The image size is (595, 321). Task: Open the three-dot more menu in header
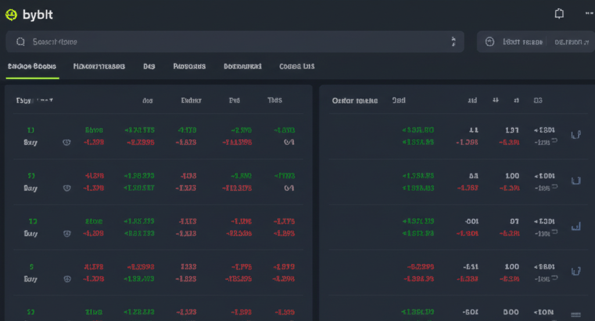click(x=589, y=14)
